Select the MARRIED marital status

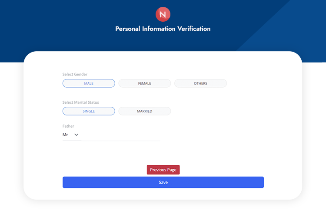[145, 111]
